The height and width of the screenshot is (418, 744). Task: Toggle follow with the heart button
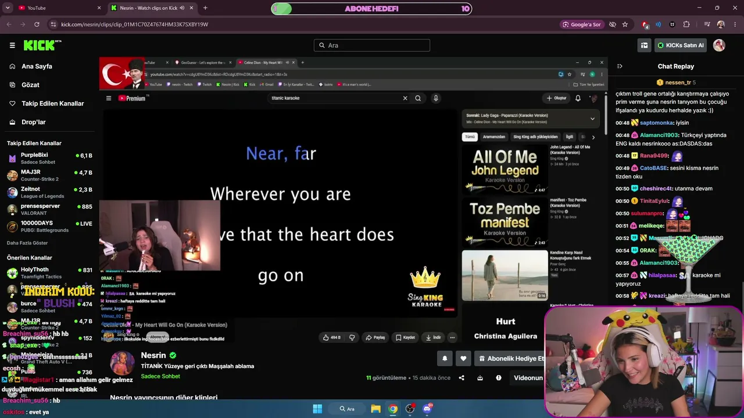click(x=463, y=359)
